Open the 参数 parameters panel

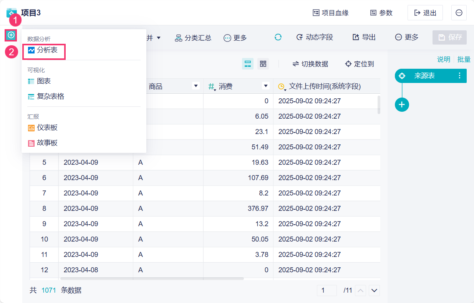pos(381,13)
